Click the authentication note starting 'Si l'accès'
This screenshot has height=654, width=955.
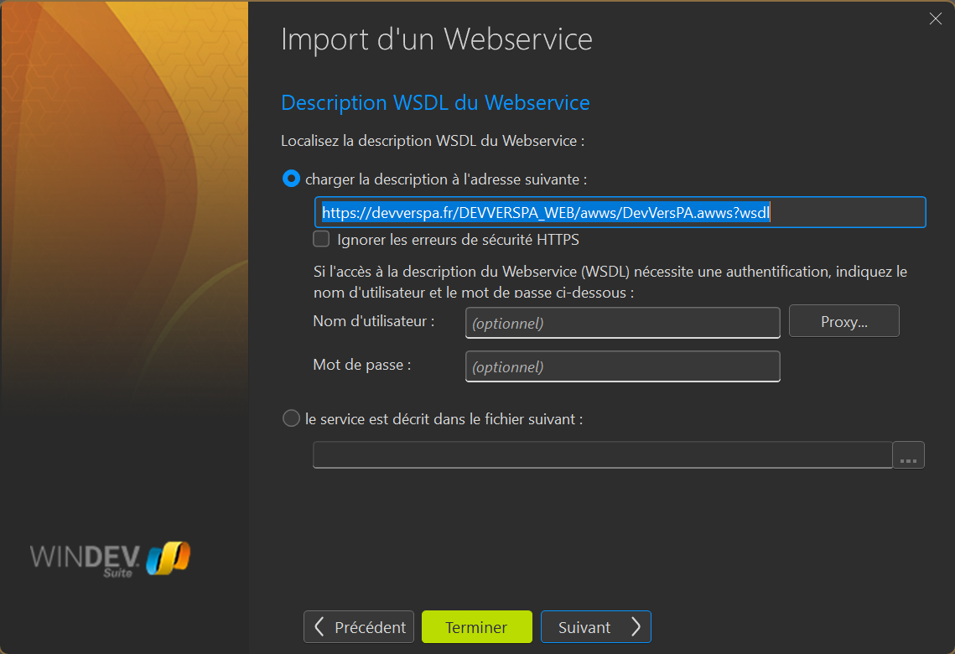click(x=610, y=282)
